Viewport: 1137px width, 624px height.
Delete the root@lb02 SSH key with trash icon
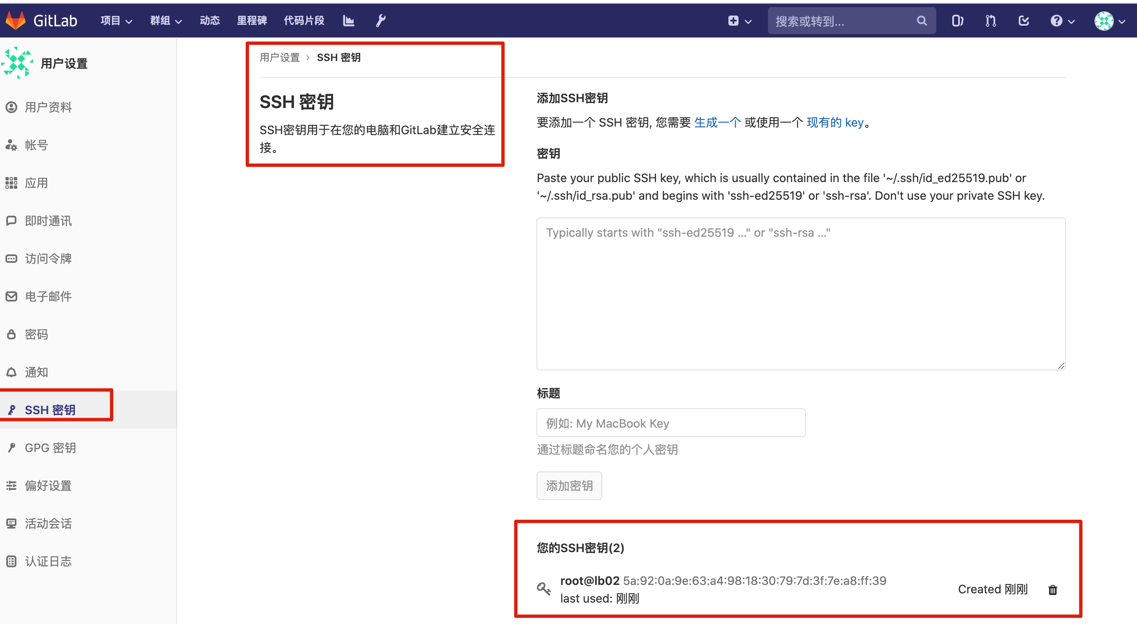(x=1053, y=590)
